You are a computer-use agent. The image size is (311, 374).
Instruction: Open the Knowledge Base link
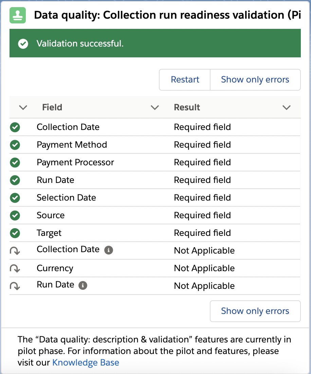click(86, 362)
